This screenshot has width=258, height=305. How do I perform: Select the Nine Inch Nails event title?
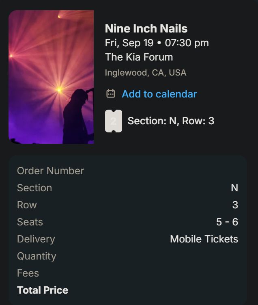pos(146,28)
